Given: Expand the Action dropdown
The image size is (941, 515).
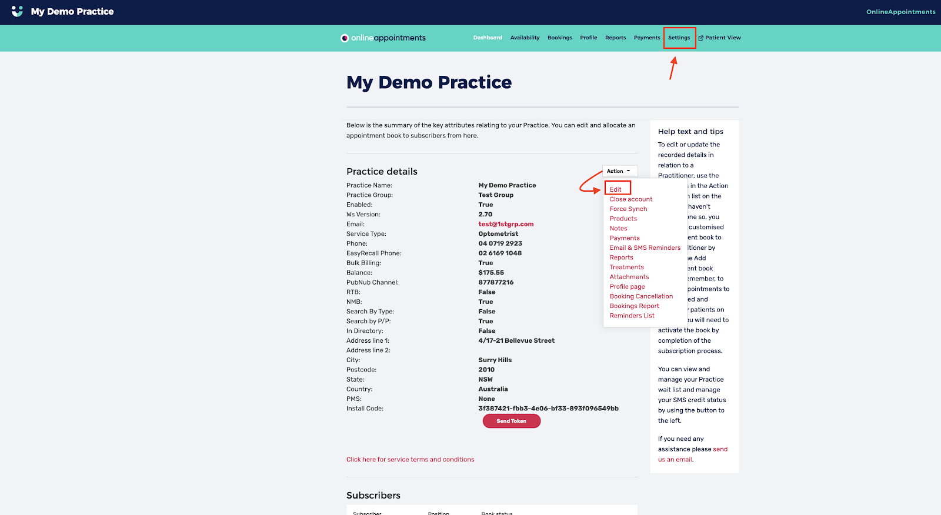Looking at the screenshot, I should 619,171.
